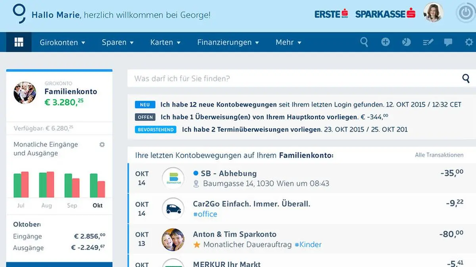The height and width of the screenshot is (267, 476).
Task: Select the SB - Abhebung transaction row
Action: 301,178
